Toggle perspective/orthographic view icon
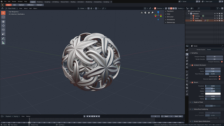Viewport: 224px width, 126px height. 142,13
